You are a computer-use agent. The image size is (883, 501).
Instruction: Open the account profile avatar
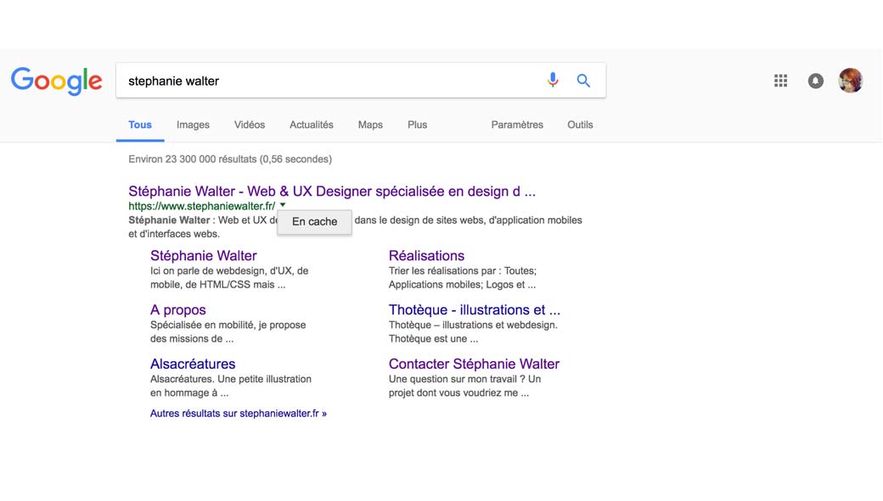click(x=850, y=81)
